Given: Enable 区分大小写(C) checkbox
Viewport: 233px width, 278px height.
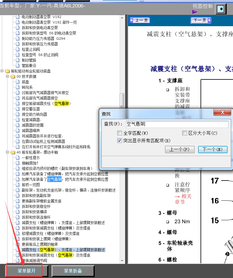Looking at the screenshot, I should [x=185, y=133].
